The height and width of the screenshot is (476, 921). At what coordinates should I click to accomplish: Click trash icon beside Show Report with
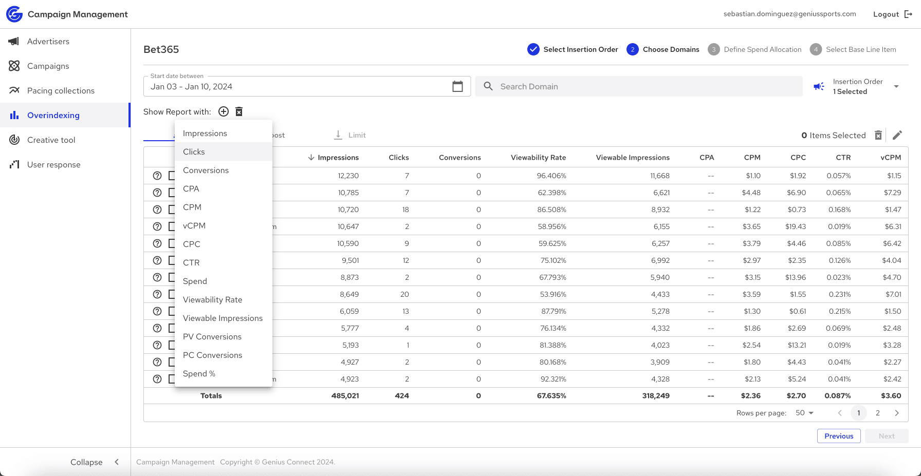[239, 111]
